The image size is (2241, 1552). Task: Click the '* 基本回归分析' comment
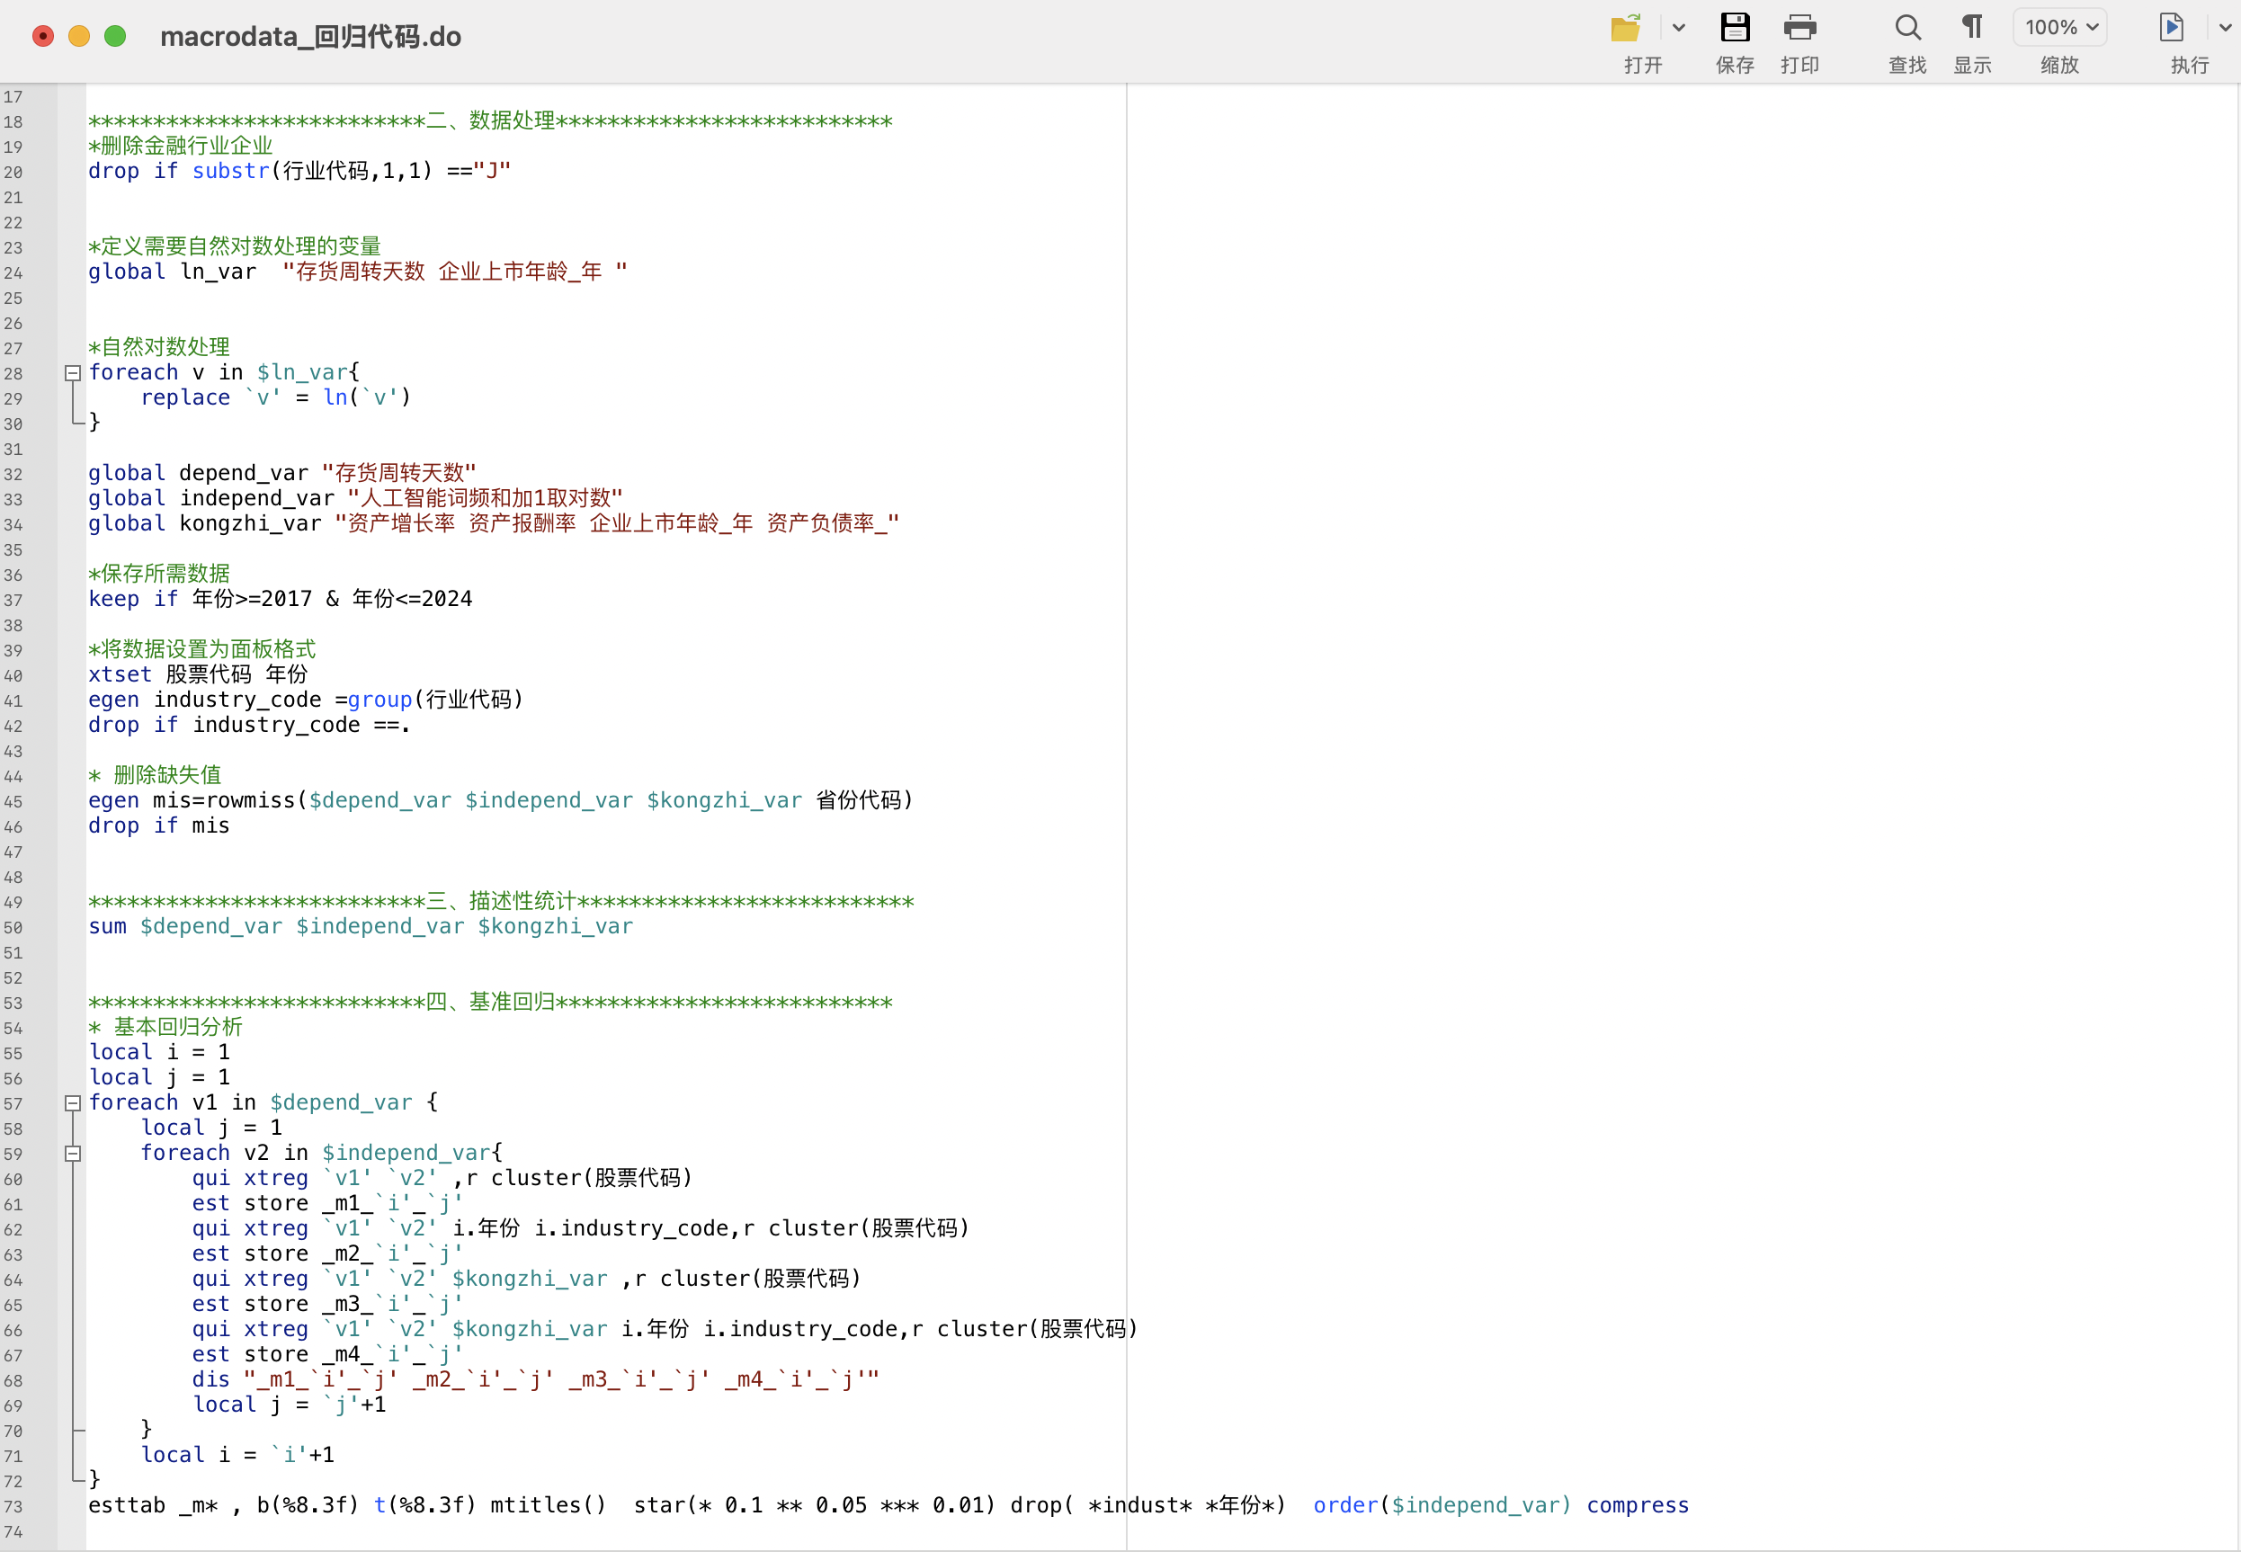coord(165,1027)
